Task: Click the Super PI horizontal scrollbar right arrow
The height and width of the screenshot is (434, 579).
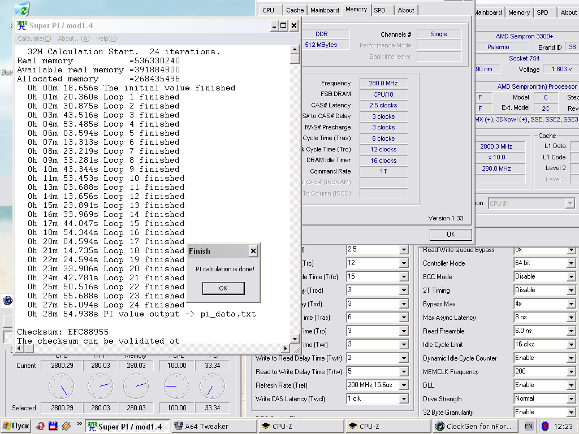Action: click(286, 348)
